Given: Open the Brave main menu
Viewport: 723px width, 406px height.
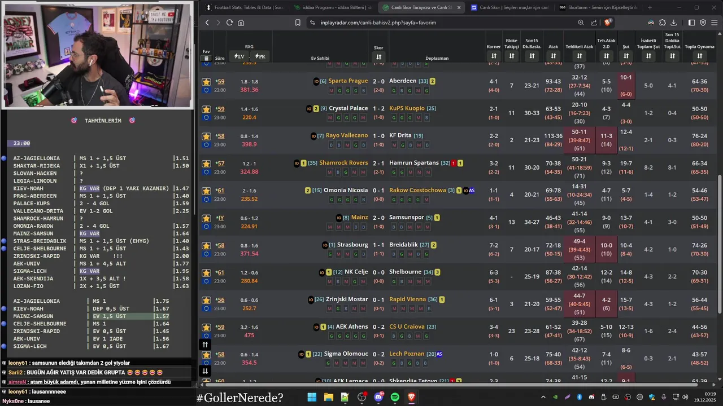Looking at the screenshot, I should [x=715, y=23].
